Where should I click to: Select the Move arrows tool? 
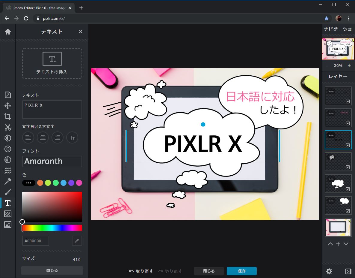[8, 106]
